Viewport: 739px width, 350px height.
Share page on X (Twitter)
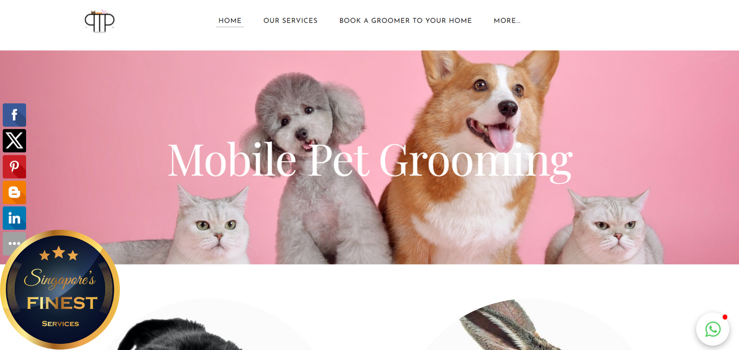[x=14, y=141]
